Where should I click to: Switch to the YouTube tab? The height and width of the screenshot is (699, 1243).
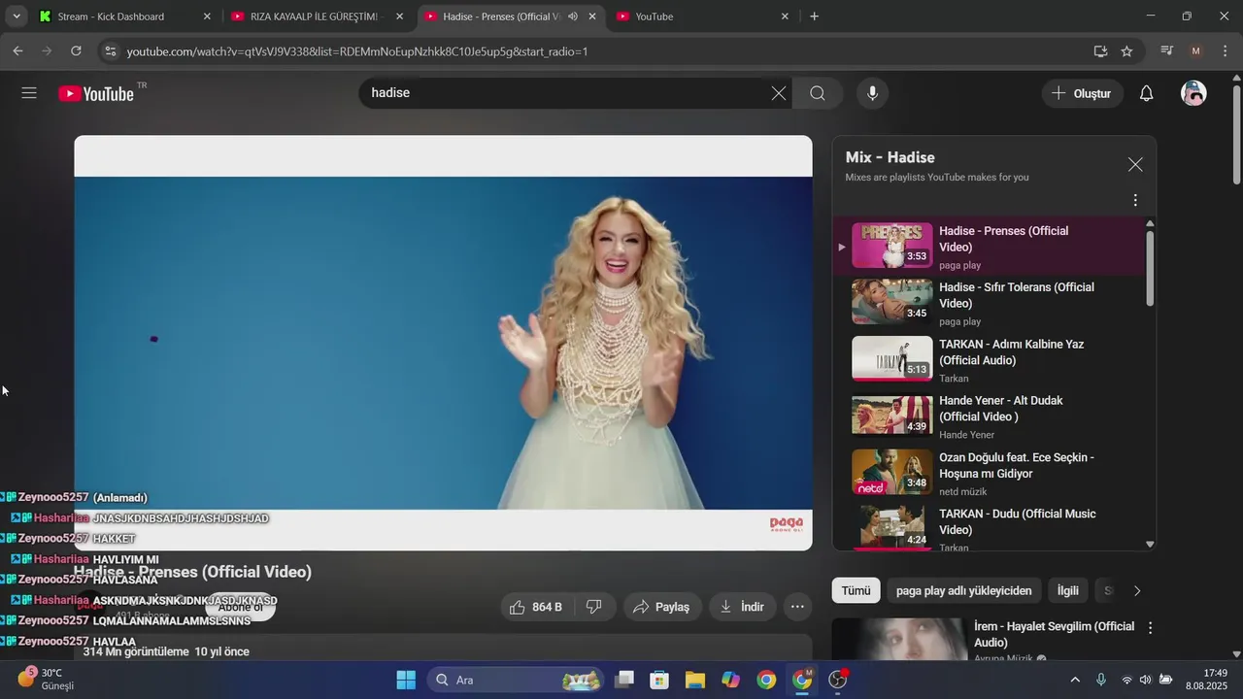coord(703,17)
